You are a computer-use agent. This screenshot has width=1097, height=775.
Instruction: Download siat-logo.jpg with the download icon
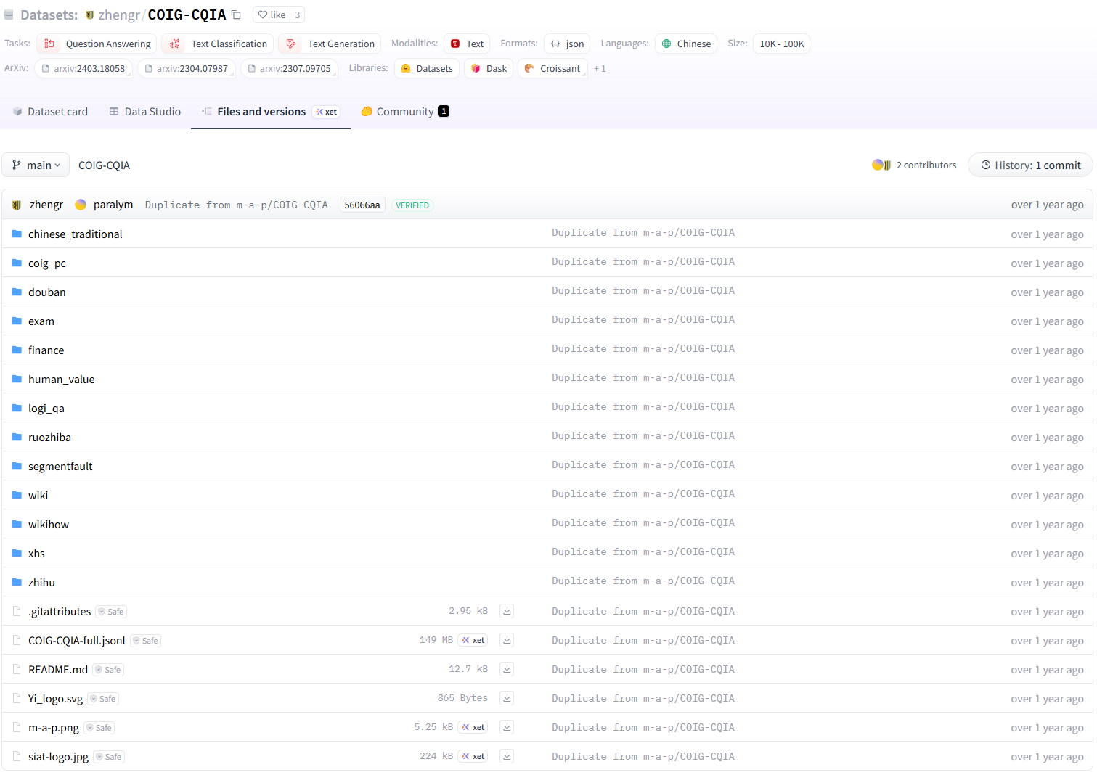click(x=507, y=756)
